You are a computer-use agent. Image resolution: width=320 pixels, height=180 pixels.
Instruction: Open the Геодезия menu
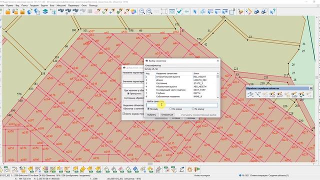coord(34,5)
